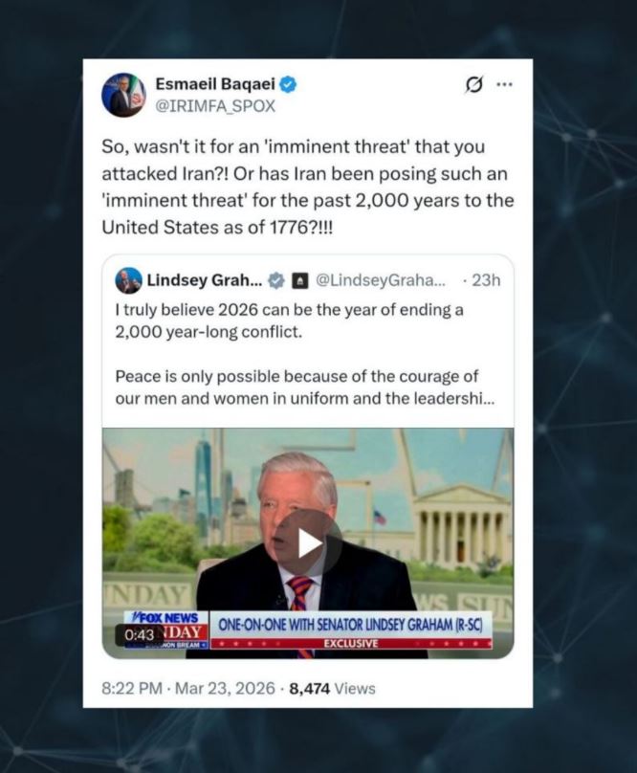Click the Esmaeil Baqaei display name
The width and height of the screenshot is (637, 773).
215,84
